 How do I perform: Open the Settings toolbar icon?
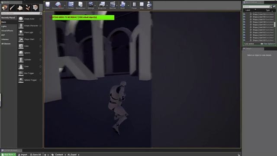[91, 5]
